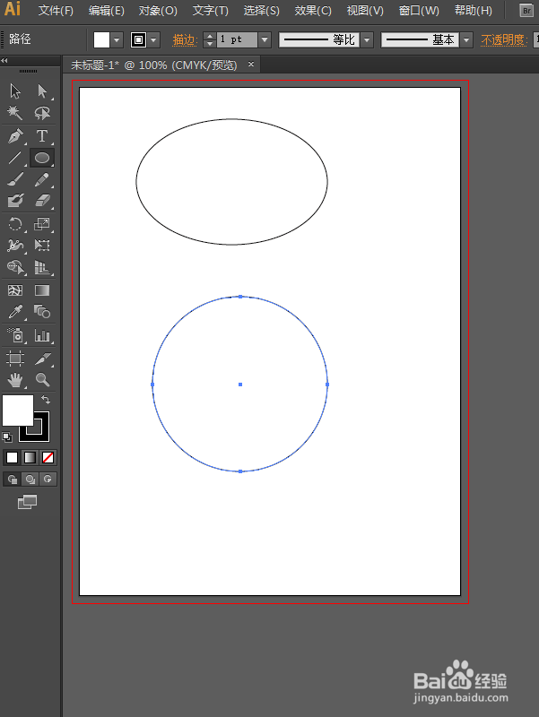Select the Pencil tool
This screenshot has width=539, height=717.
click(42, 179)
